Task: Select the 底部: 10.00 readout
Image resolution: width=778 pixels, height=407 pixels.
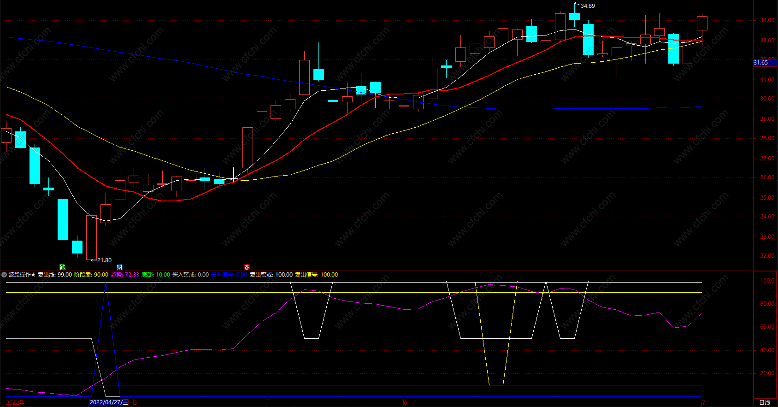Action: [156, 275]
